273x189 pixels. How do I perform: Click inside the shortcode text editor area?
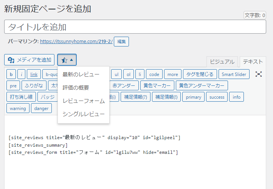[x=136, y=166]
